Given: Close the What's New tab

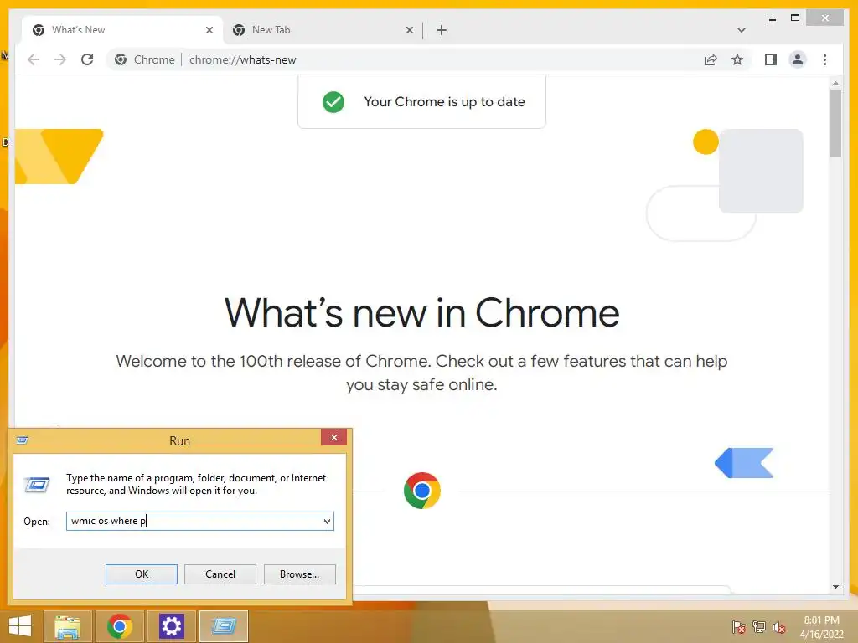Looking at the screenshot, I should 209,30.
